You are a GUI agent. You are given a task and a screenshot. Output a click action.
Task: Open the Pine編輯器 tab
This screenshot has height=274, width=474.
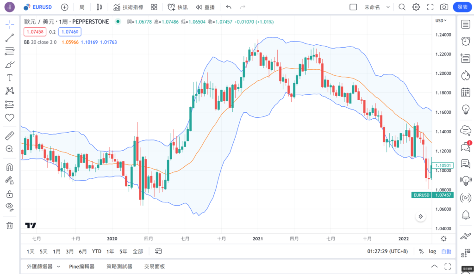click(81, 266)
